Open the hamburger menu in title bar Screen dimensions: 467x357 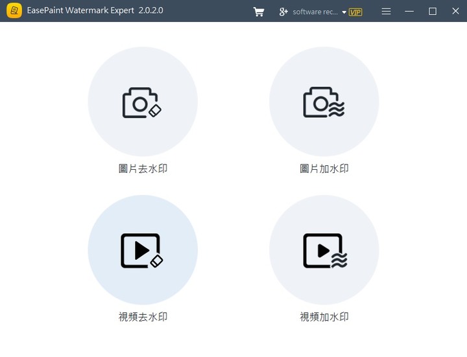386,11
